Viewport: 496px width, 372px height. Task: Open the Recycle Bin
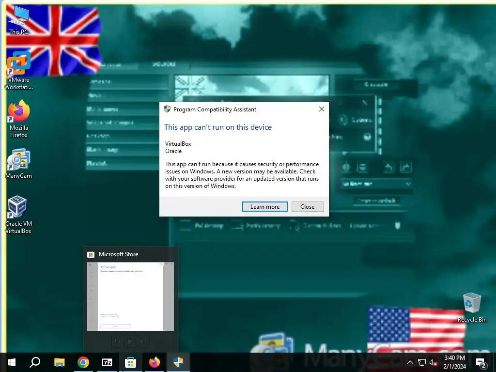[472, 308]
